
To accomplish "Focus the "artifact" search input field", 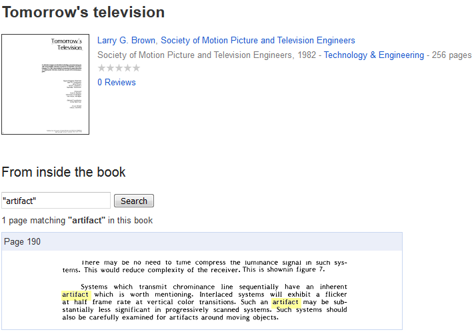I will tap(56, 200).
